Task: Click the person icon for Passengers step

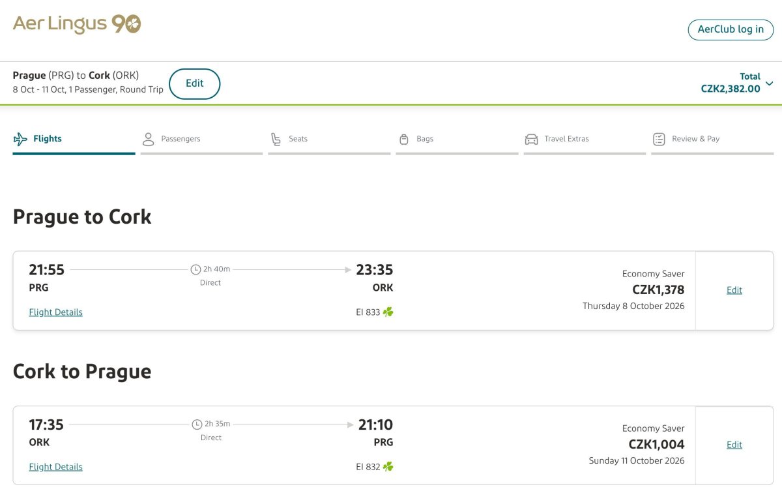Action: [x=149, y=139]
